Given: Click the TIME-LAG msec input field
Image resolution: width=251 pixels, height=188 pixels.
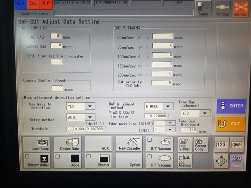Looking at the screenshot, I should coord(56,36).
